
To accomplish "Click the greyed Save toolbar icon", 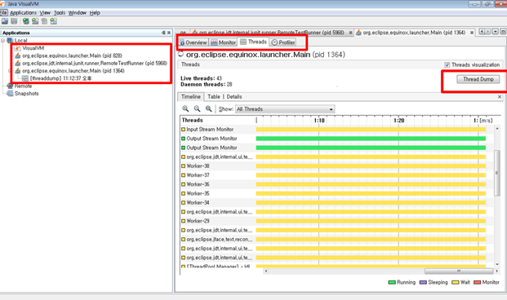I will coord(14,21).
